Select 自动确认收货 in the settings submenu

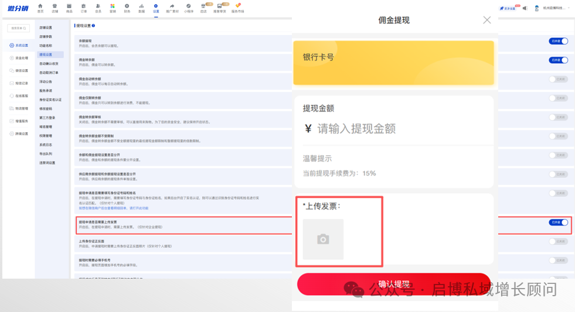49,64
